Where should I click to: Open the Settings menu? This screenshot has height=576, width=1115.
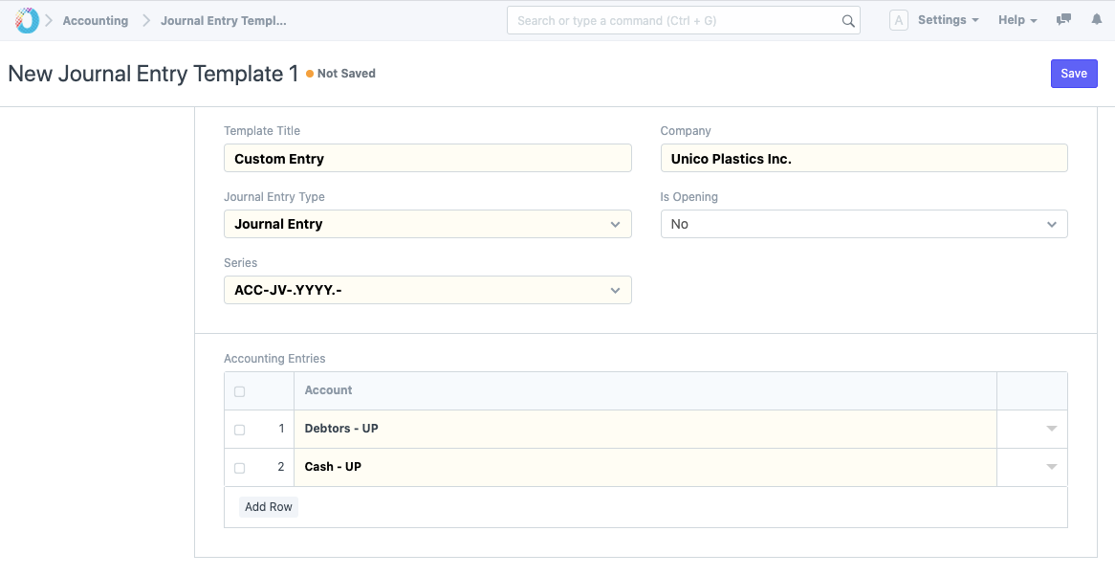(947, 20)
